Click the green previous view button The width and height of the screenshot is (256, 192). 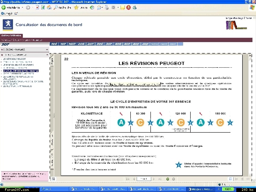pyautogui.click(x=167, y=179)
